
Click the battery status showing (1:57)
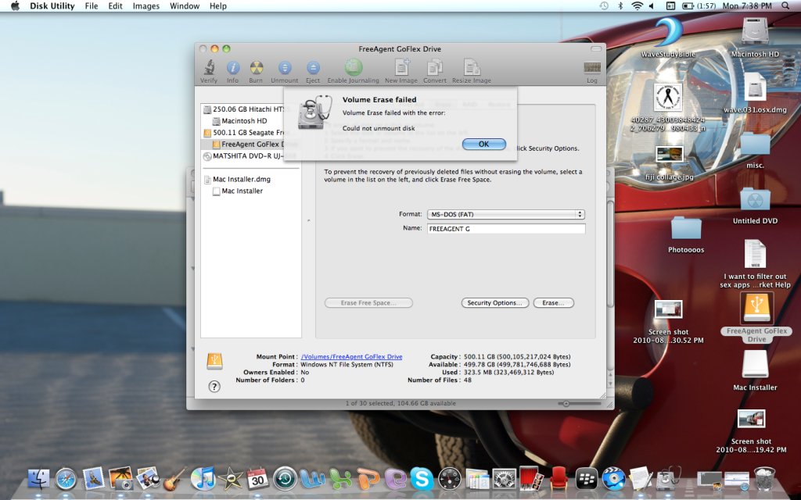(699, 6)
